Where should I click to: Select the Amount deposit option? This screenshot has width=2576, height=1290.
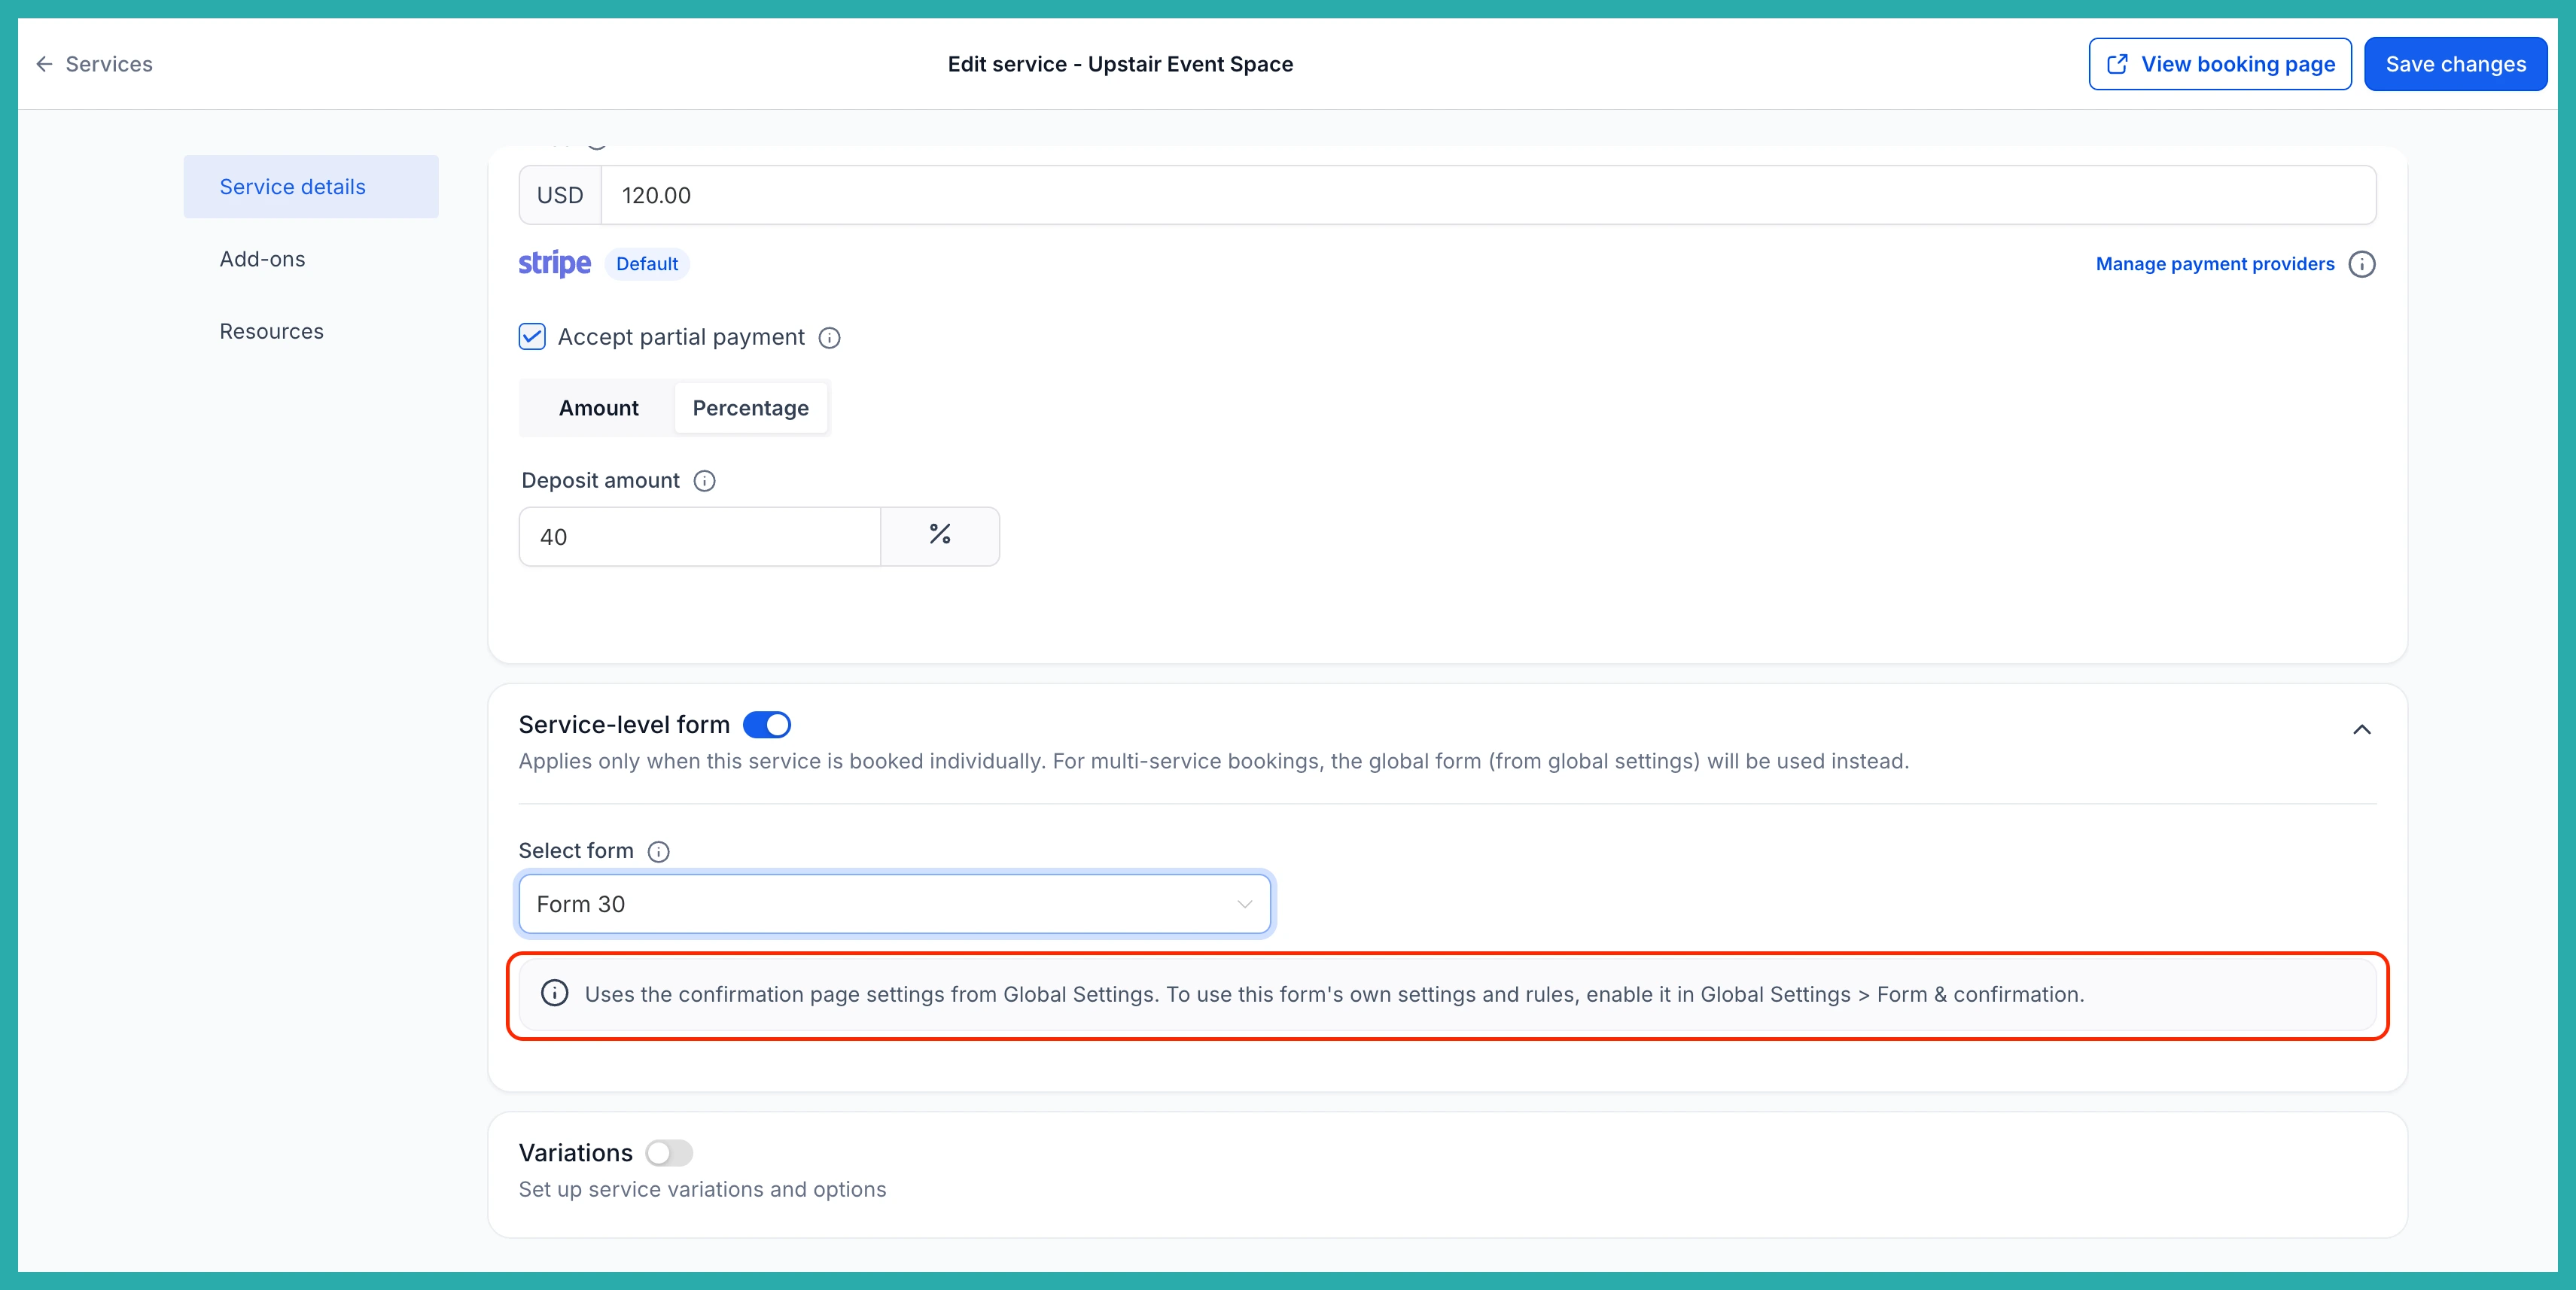pos(598,408)
